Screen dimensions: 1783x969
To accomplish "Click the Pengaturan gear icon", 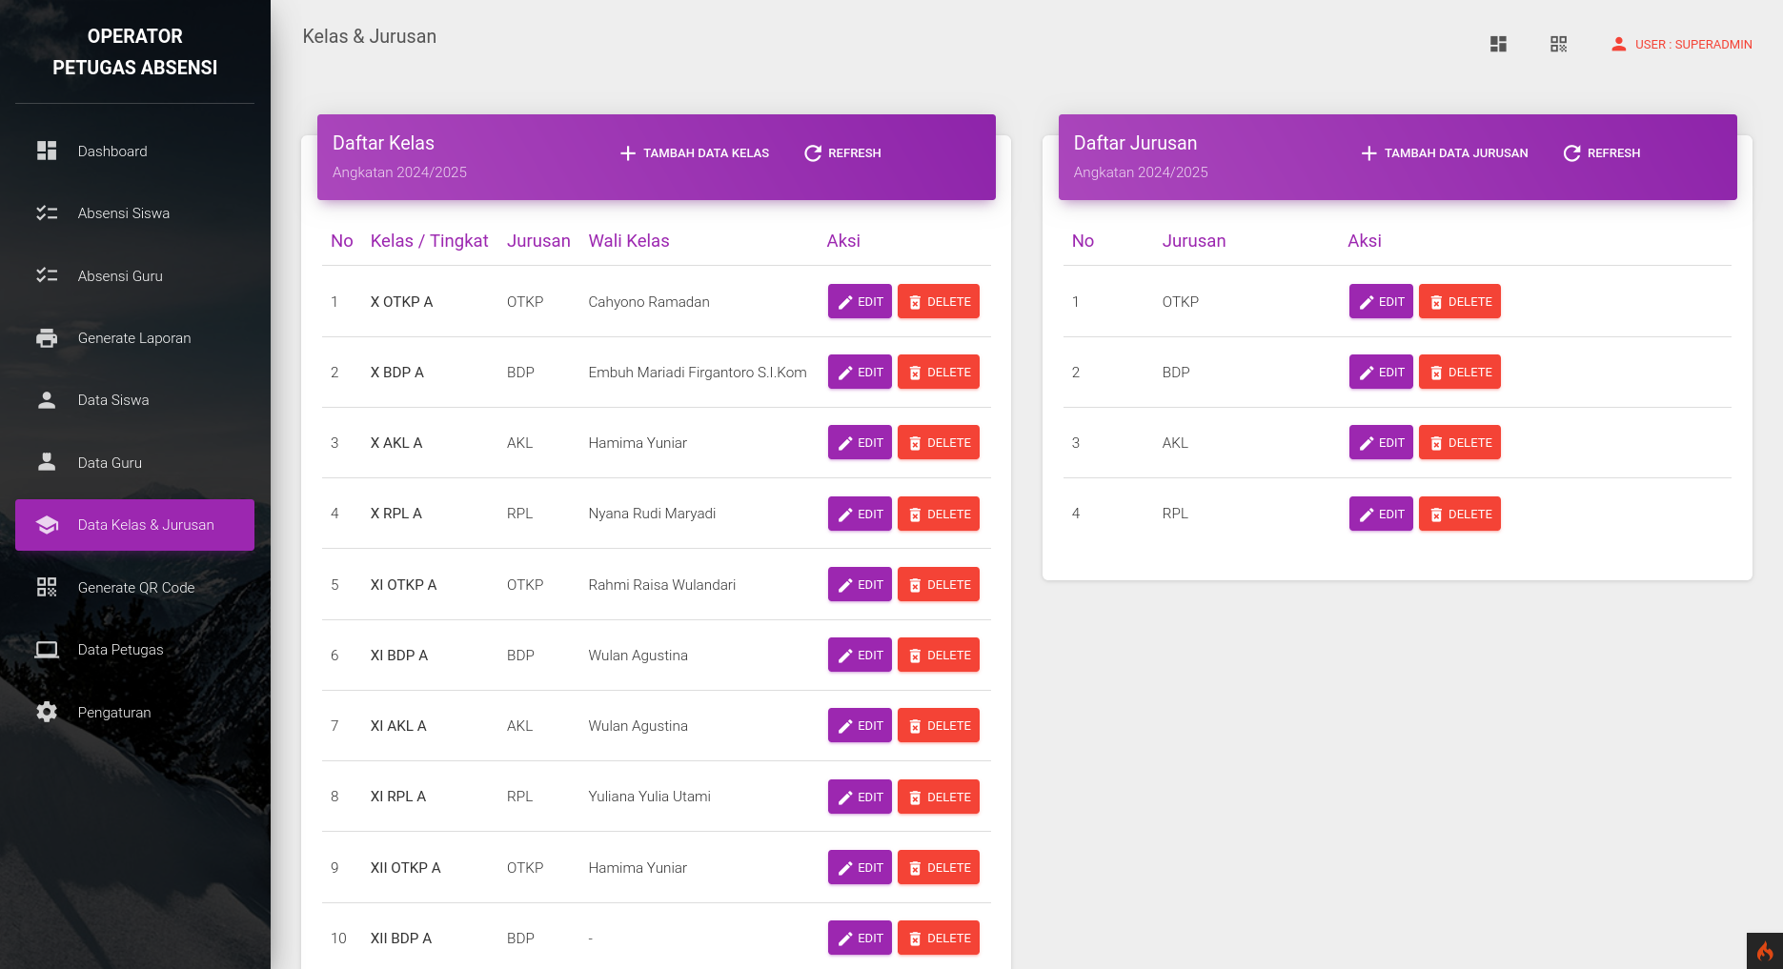I will (x=47, y=712).
